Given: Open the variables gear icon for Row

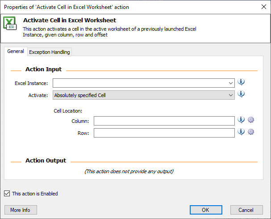Looking at the screenshot, I should click(x=251, y=132).
